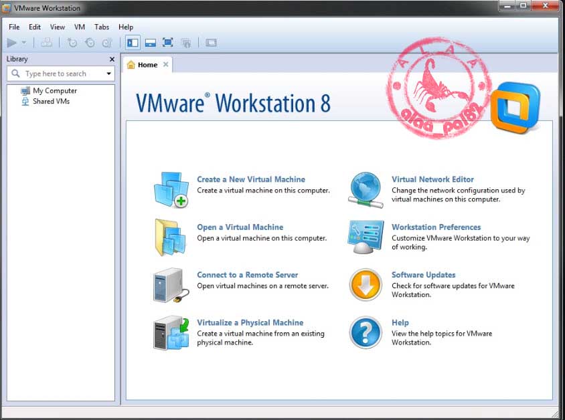This screenshot has height=420, width=565.
Task: Open the Help menu in menu bar
Action: pos(126,27)
